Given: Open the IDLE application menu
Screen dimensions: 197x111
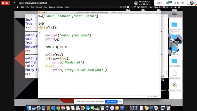Looking at the screenshot, I should 22,7.
